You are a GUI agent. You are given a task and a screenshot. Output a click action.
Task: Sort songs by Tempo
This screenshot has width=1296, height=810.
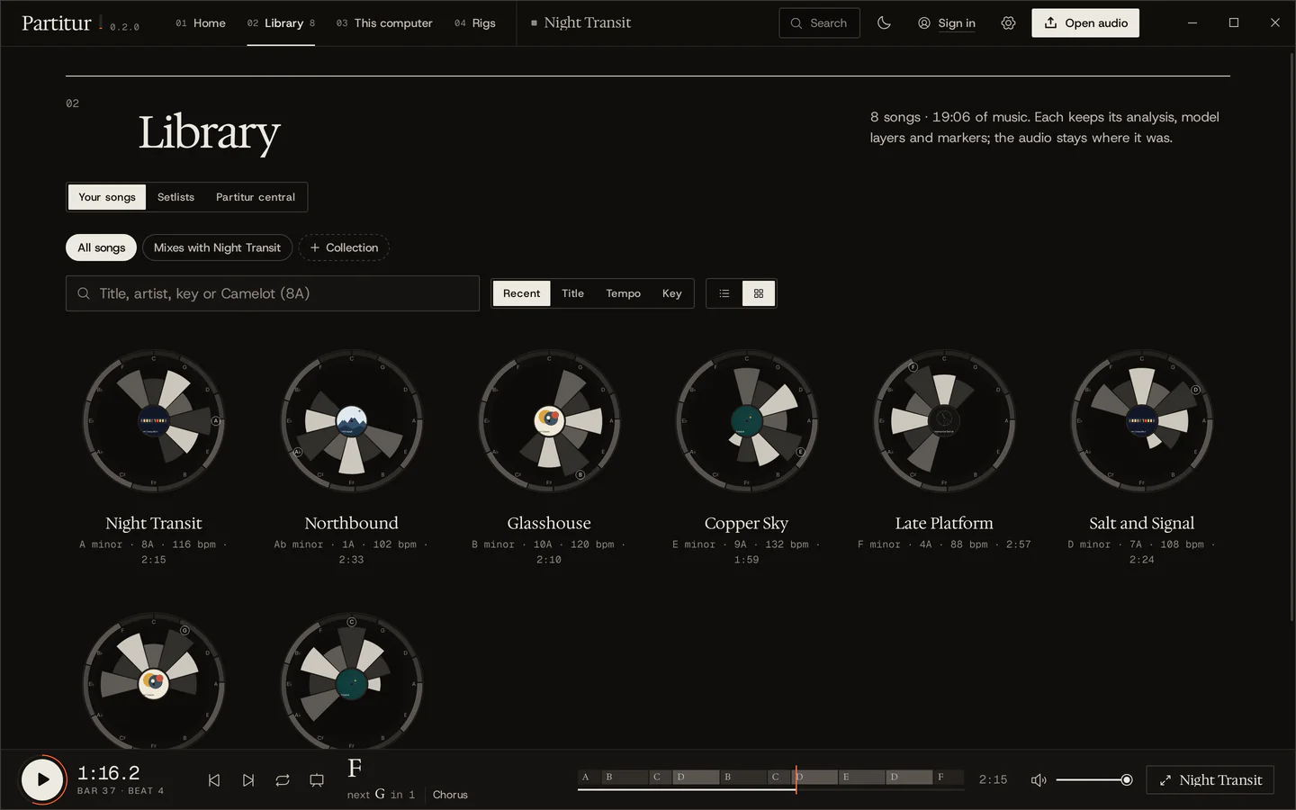[x=624, y=293]
